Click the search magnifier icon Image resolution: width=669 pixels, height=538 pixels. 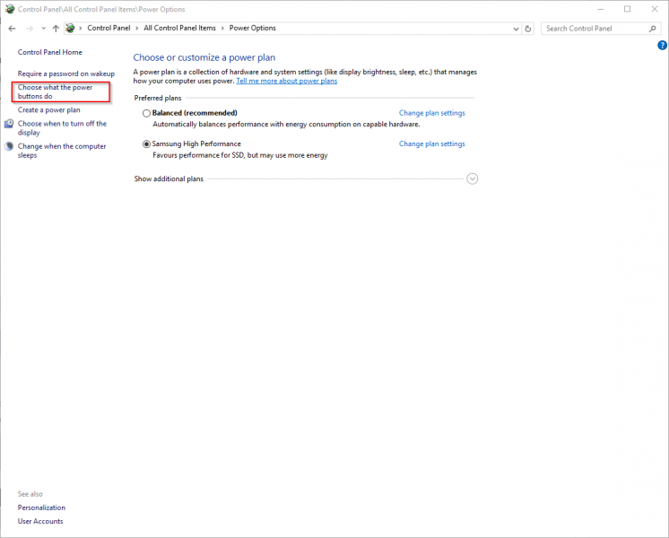coord(652,29)
